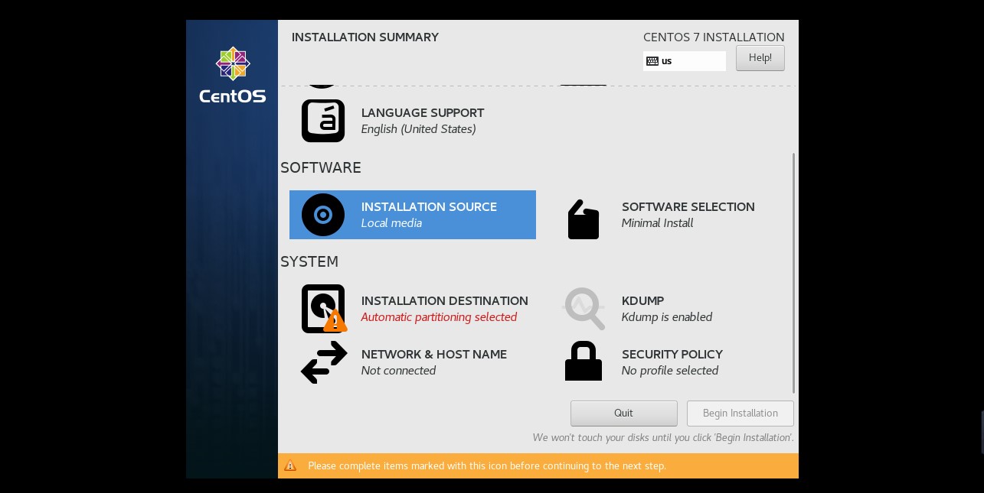Click the vertical scrollbar of summary list
The width and height of the screenshot is (984, 493).
tap(793, 273)
